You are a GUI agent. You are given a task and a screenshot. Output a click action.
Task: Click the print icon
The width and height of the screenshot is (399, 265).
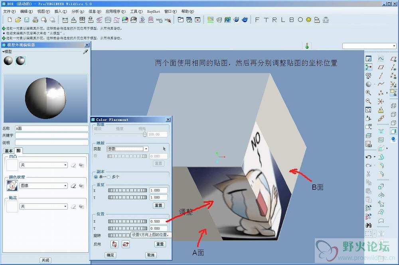click(36, 20)
